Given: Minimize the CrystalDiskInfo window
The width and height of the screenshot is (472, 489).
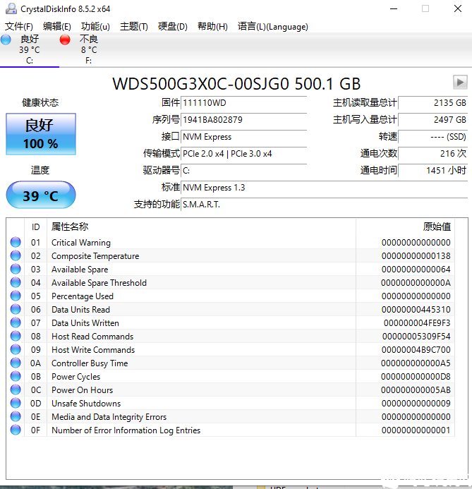Looking at the screenshot, I should (x=394, y=8).
